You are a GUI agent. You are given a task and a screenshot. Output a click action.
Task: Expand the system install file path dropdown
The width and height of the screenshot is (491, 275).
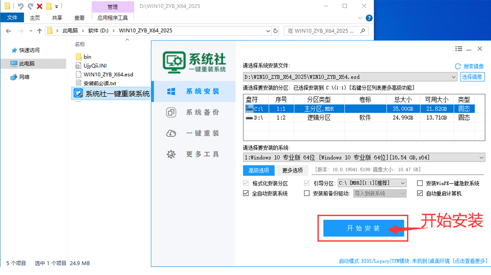pyautogui.click(x=454, y=77)
